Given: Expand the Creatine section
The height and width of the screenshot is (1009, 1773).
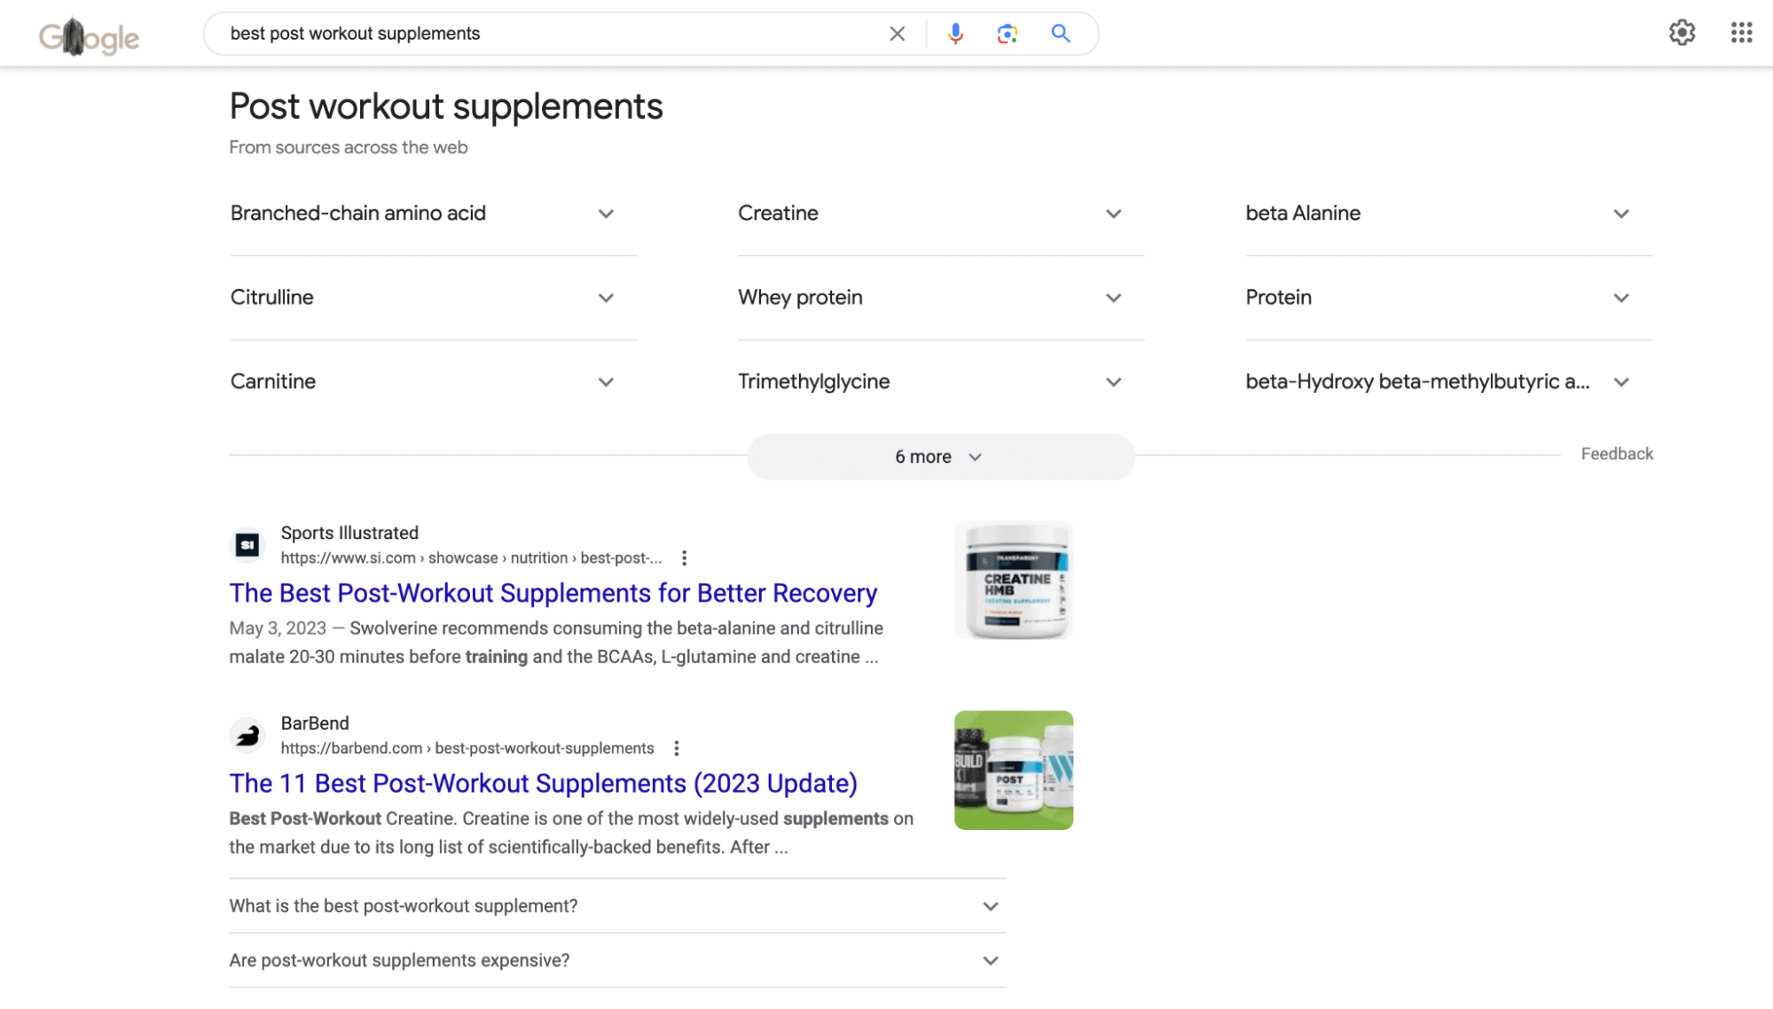Looking at the screenshot, I should (1113, 214).
